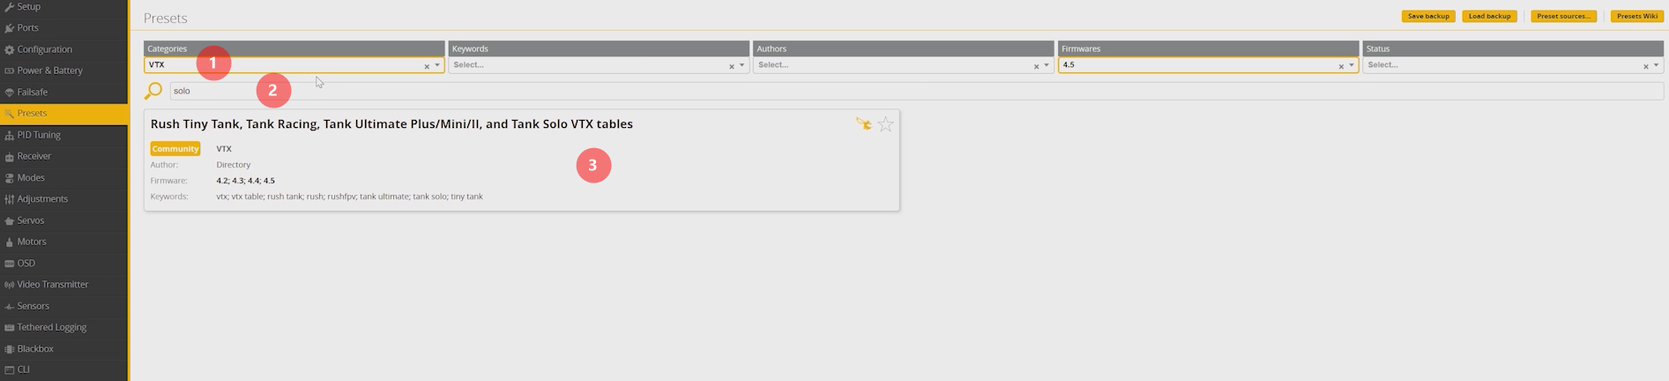Go to the PID Tuning tab

click(x=39, y=135)
